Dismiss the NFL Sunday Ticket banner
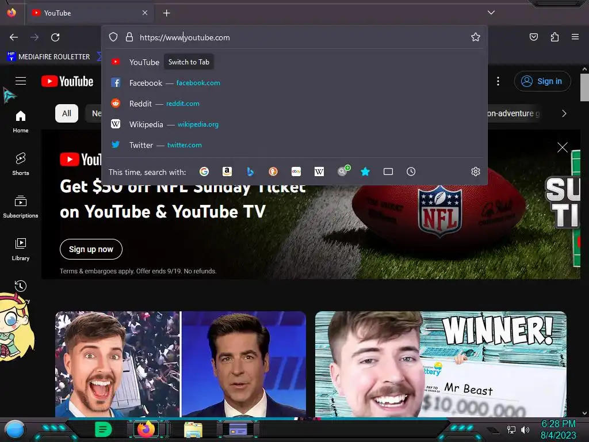Screen dimensions: 589x442 click(x=563, y=147)
